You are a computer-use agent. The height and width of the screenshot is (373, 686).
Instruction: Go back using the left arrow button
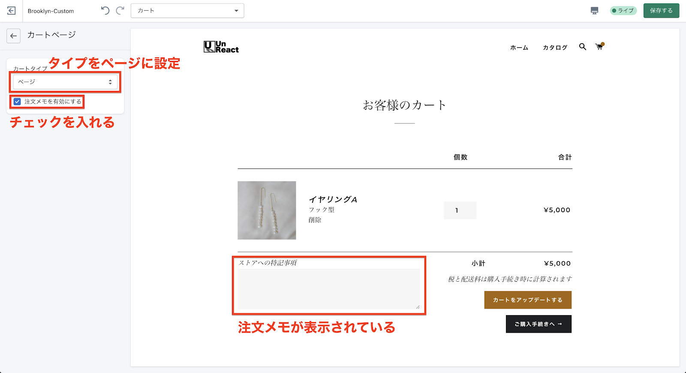tap(14, 36)
